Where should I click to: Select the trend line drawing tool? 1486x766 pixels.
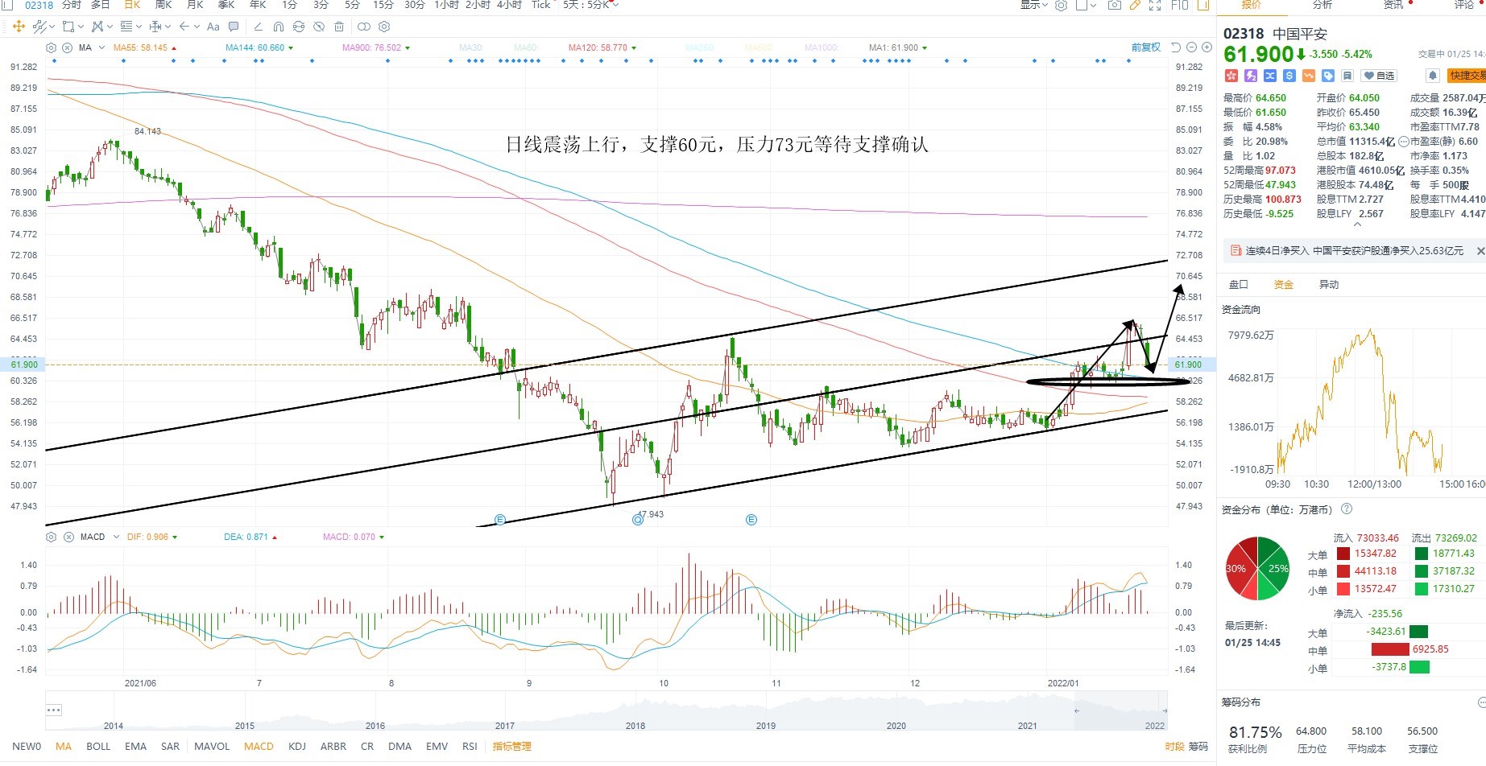(x=39, y=27)
